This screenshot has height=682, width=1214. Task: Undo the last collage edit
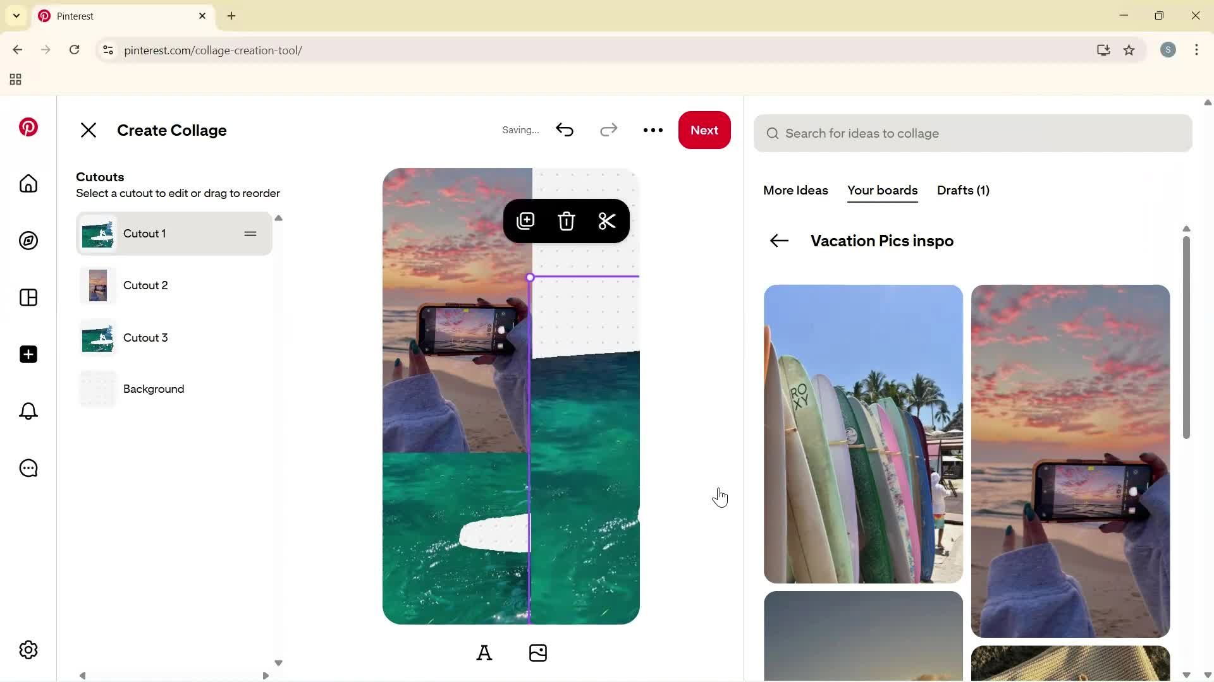(564, 129)
